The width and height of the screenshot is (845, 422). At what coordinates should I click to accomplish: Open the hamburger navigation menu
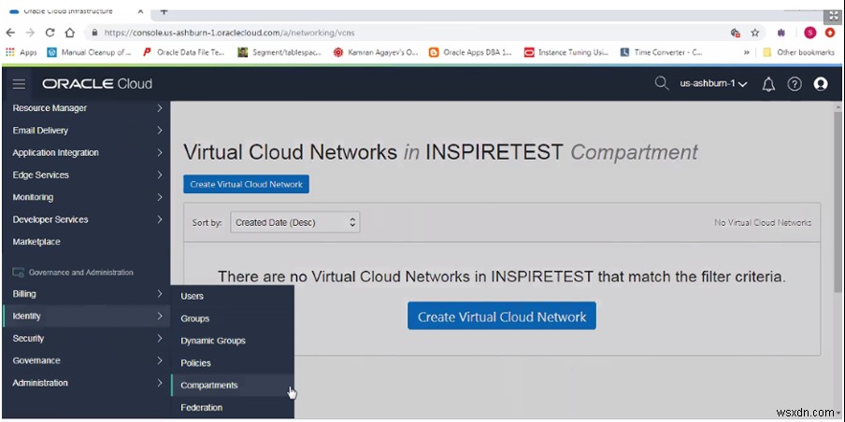(x=19, y=84)
